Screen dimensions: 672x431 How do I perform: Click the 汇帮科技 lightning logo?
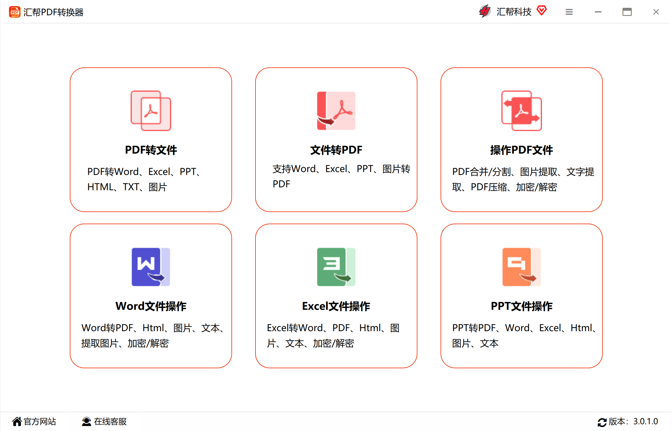click(485, 12)
